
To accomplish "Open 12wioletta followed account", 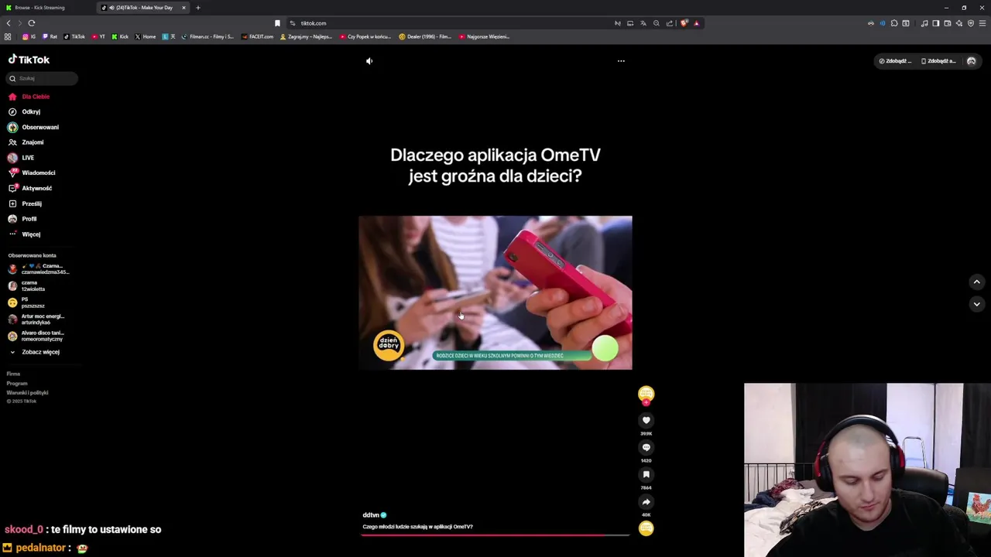I will click(x=27, y=286).
